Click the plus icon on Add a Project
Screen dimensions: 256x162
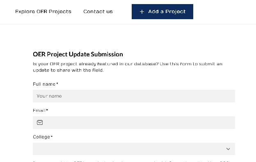pyautogui.click(x=142, y=12)
